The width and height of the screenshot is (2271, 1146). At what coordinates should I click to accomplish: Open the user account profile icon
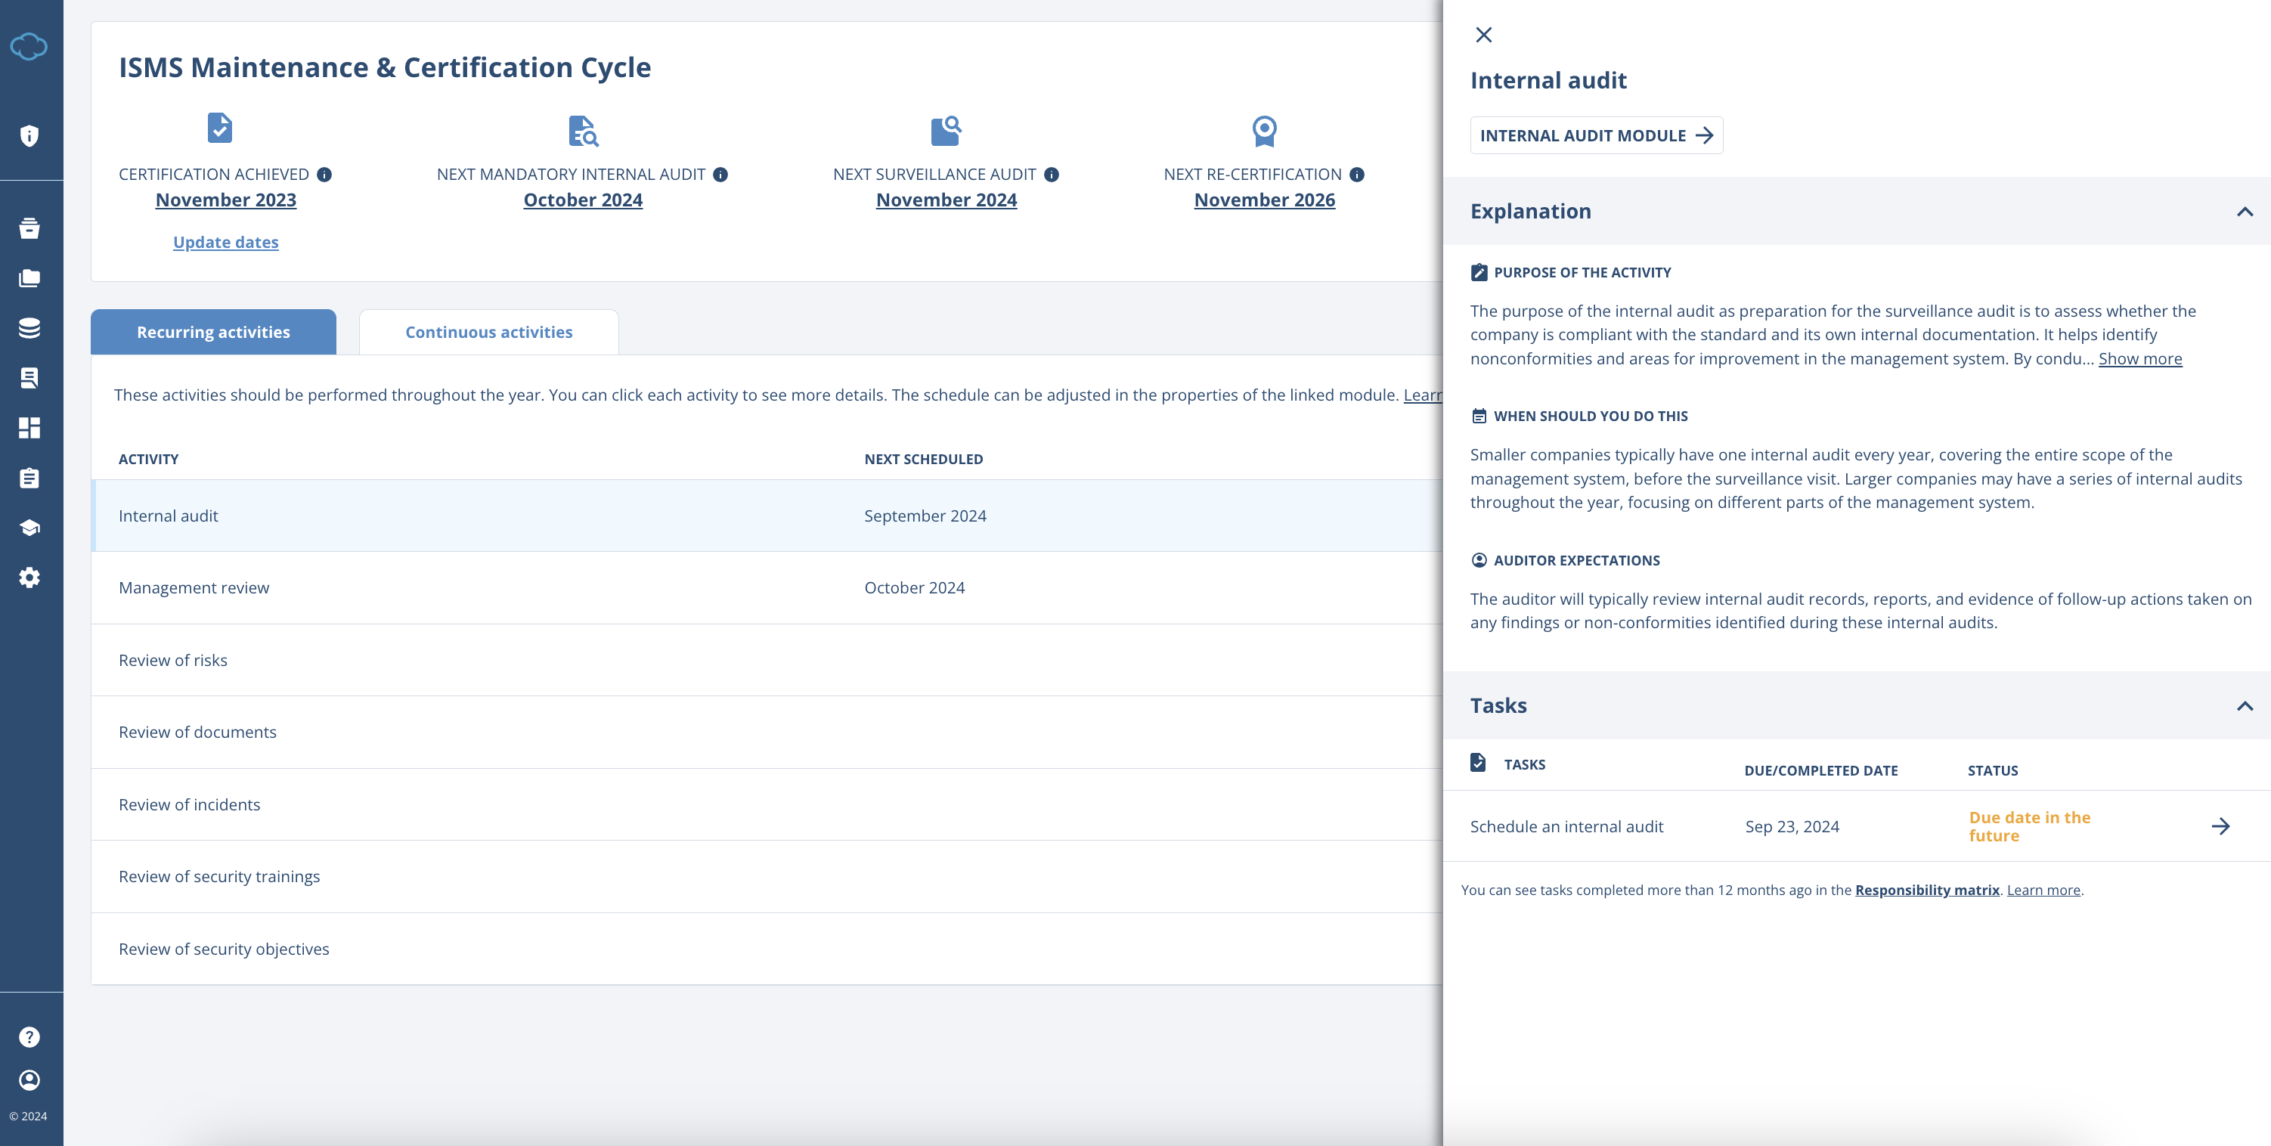tap(30, 1080)
